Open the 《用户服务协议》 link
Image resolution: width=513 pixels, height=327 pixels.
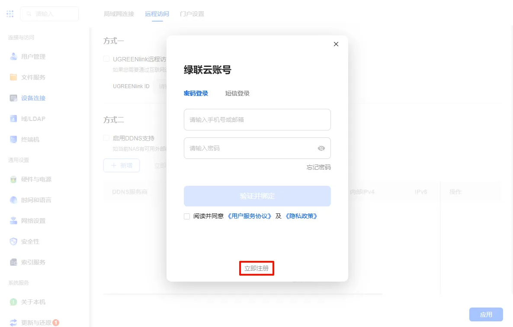249,216
